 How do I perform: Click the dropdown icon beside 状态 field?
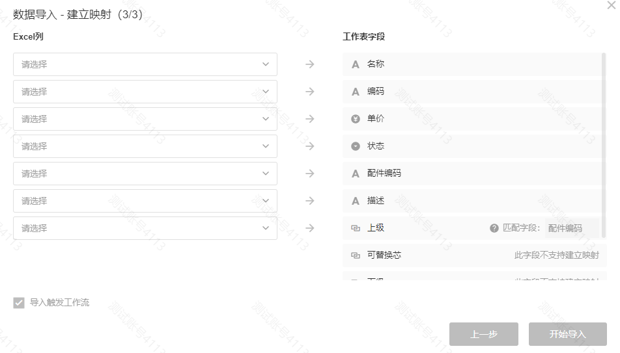356,146
